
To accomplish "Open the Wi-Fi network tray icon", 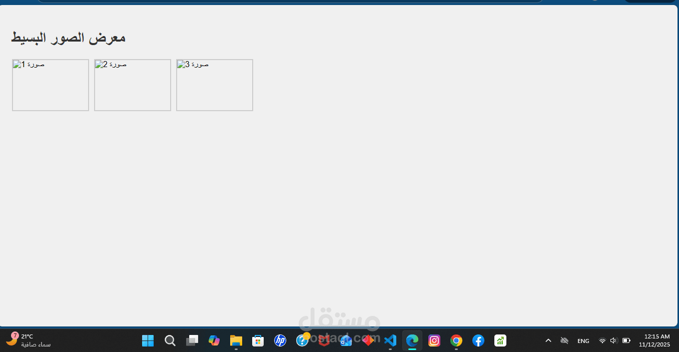I will tap(602, 340).
